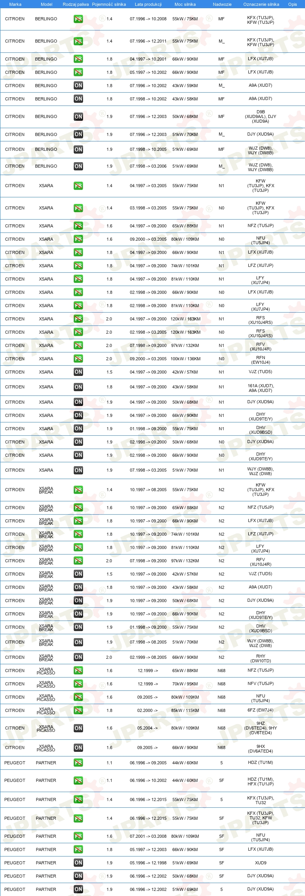Image resolution: width=305 pixels, height=896 pixels.
Task: Click diesel ON icon in Berlingo 43kW / 59KM row
Action: [78, 86]
